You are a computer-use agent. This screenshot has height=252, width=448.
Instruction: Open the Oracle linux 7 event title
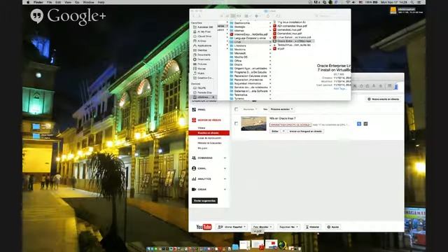tap(282, 118)
